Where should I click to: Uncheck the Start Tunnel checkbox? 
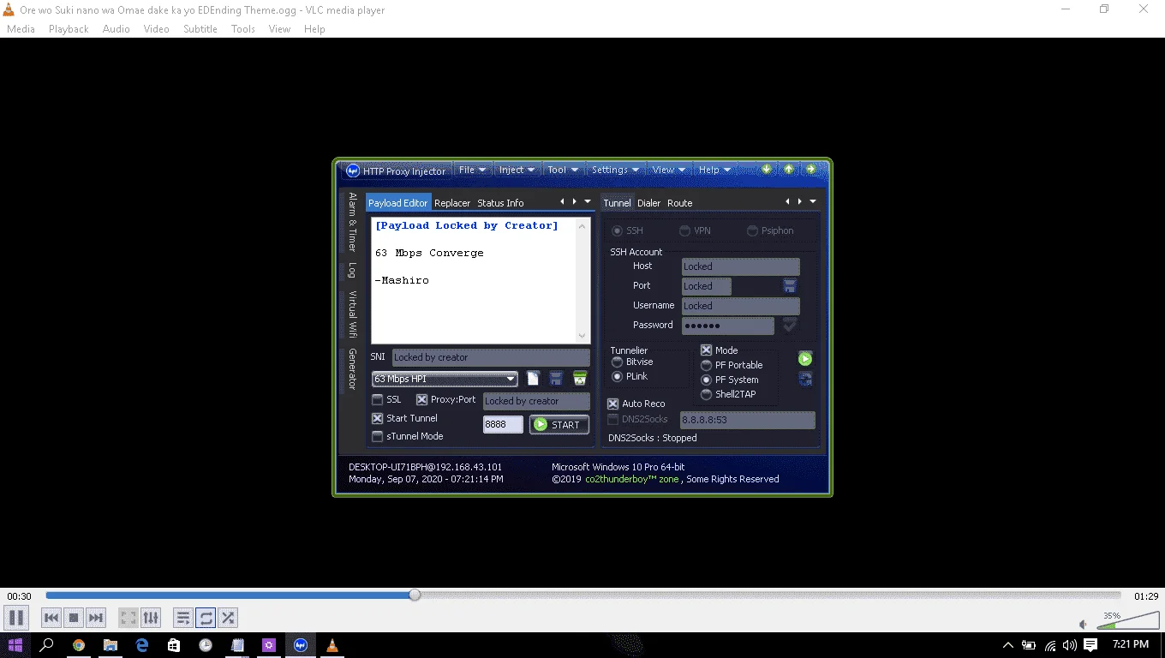click(377, 418)
